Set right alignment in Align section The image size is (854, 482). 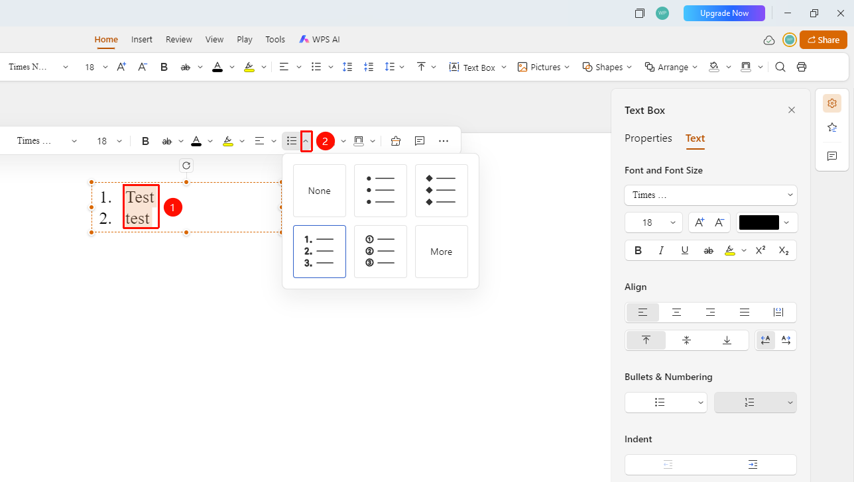(x=710, y=313)
